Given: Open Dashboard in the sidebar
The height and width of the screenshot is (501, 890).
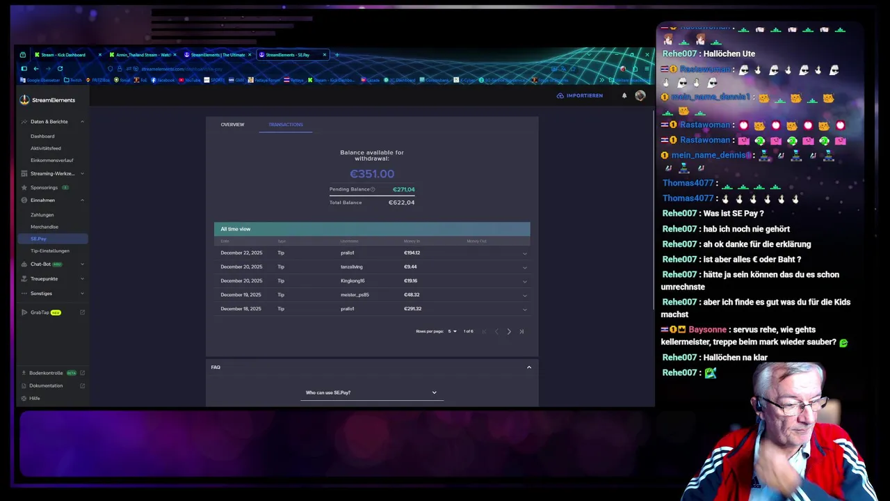Looking at the screenshot, I should click(42, 136).
